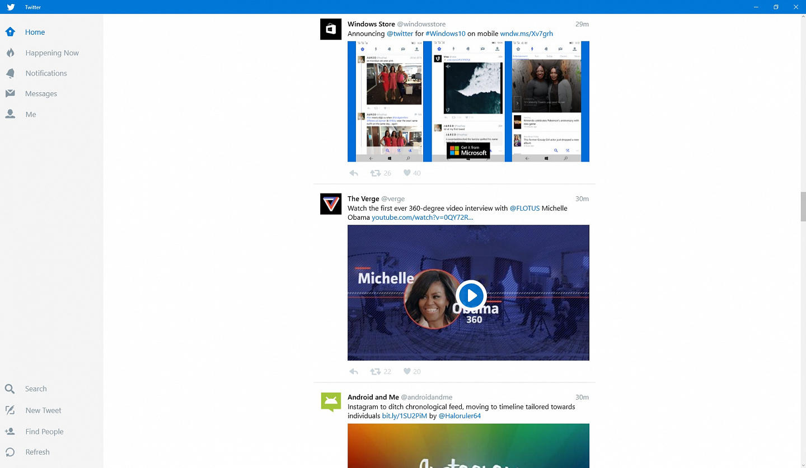The image size is (806, 468).
Task: Go to the Home menu label
Action: click(35, 32)
